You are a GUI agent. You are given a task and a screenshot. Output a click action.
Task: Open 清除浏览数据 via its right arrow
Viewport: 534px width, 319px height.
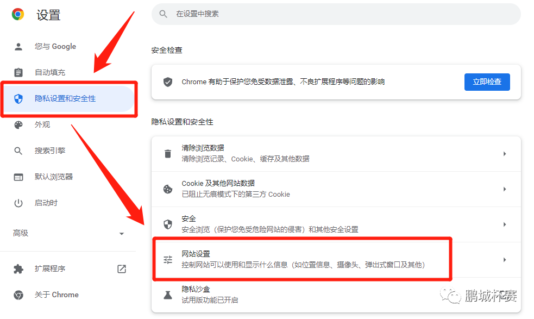pyautogui.click(x=505, y=154)
